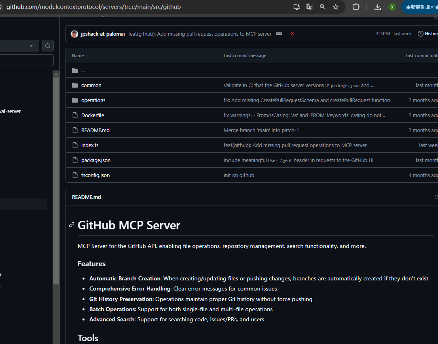Open the browser downloads icon
The width and height of the screenshot is (438, 344).
click(x=378, y=7)
